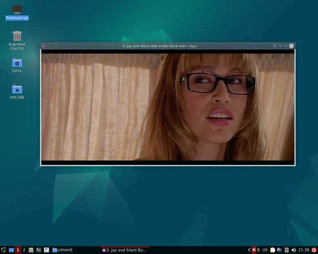This screenshot has height=254, width=318.
Task: Toggle Scroll Lock indicator S
Action: click(258, 250)
